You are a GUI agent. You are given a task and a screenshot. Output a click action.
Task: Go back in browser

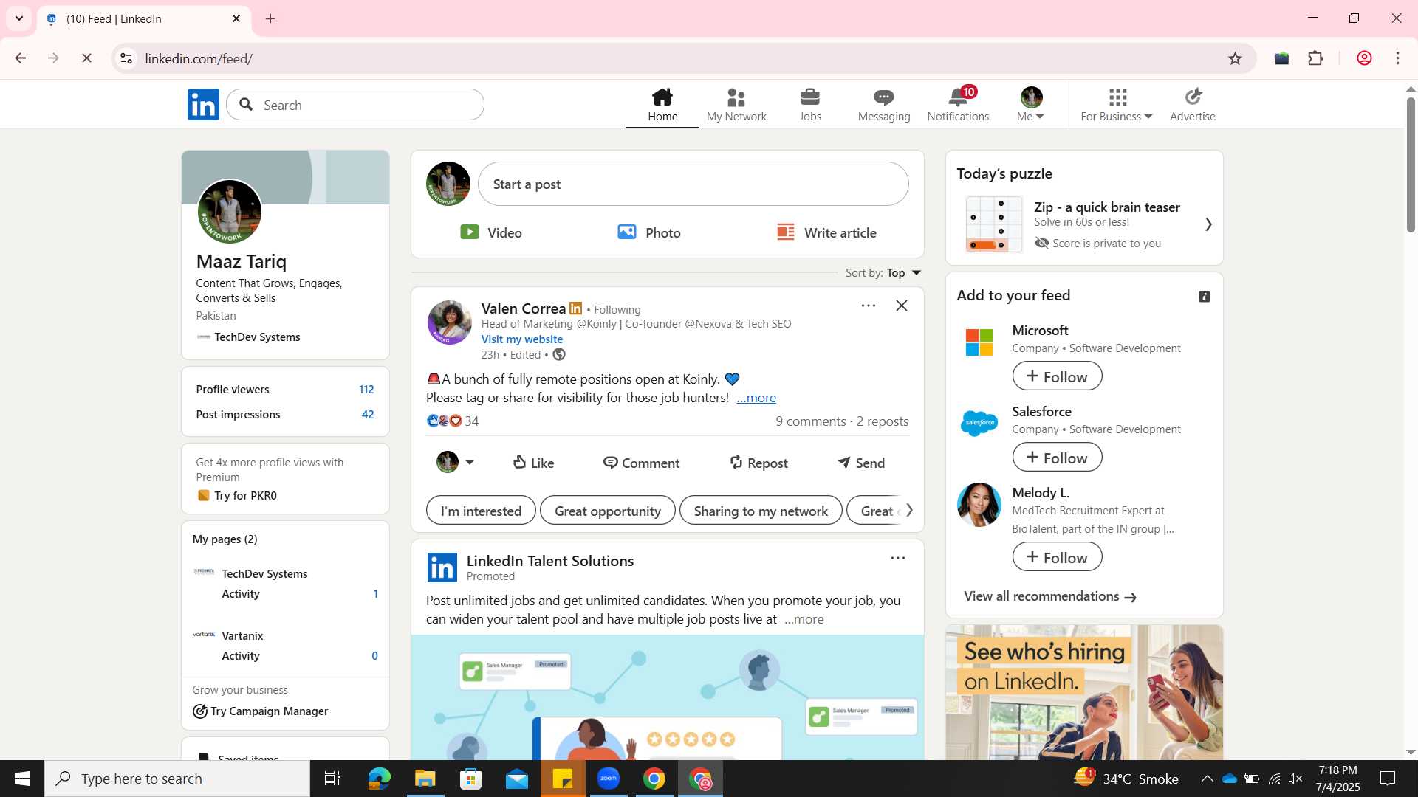(21, 58)
